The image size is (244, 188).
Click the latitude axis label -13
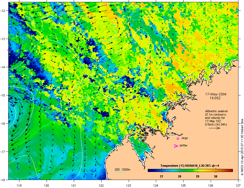click(x=3, y=39)
